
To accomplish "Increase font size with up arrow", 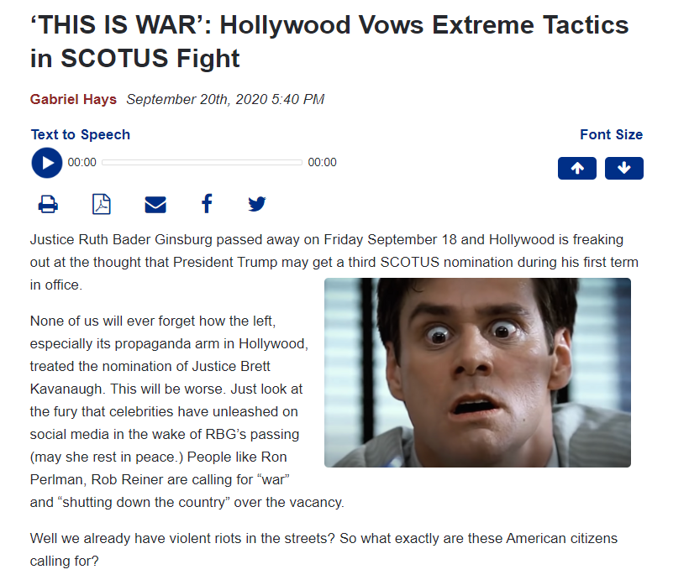I will [x=577, y=168].
